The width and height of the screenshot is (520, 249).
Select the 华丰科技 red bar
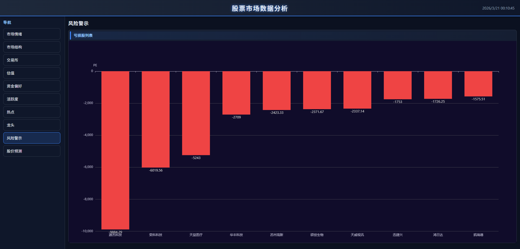236,93
